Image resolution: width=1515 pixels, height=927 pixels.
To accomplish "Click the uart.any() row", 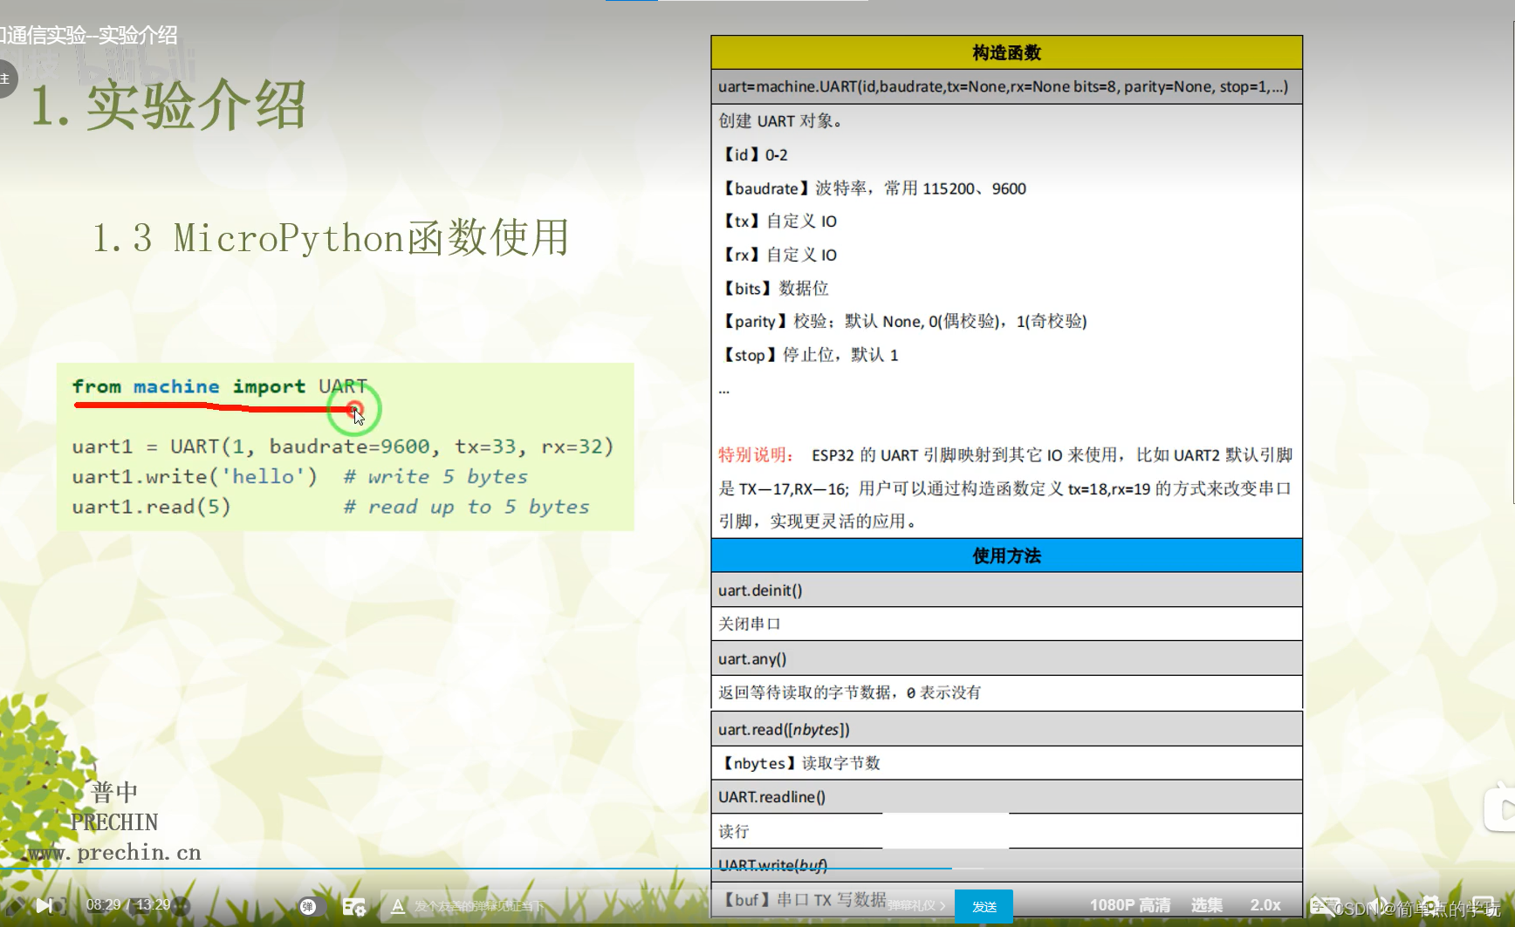I will click(1007, 658).
